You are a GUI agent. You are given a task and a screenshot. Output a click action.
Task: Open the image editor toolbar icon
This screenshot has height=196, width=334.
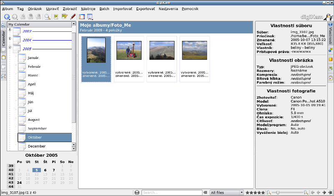tap(56, 17)
